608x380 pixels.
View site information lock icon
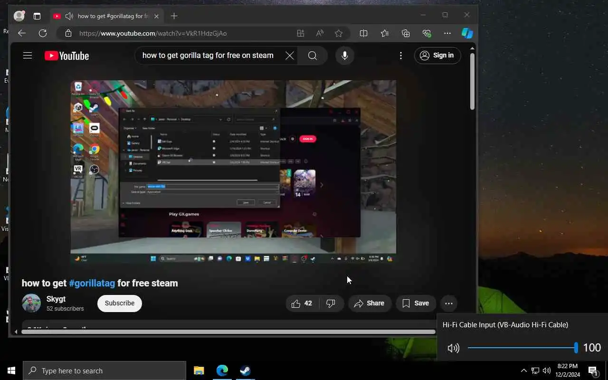(x=68, y=33)
